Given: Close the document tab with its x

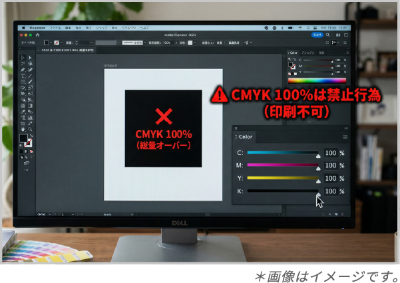Looking at the screenshot, I should tap(39, 50).
